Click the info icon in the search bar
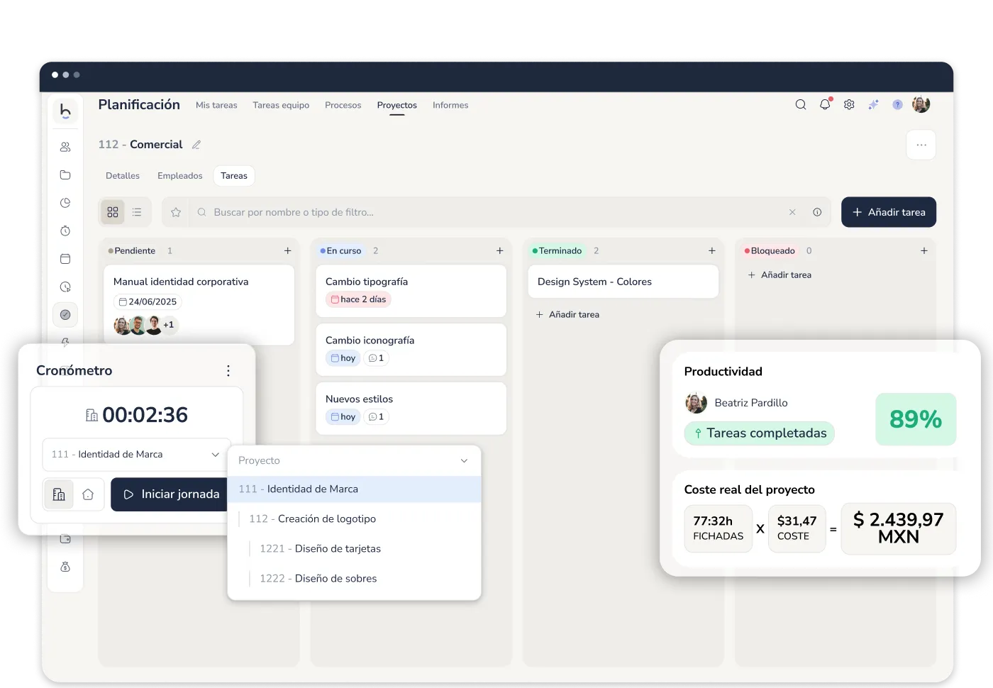Screen dimensions: 993x688 click(x=817, y=212)
